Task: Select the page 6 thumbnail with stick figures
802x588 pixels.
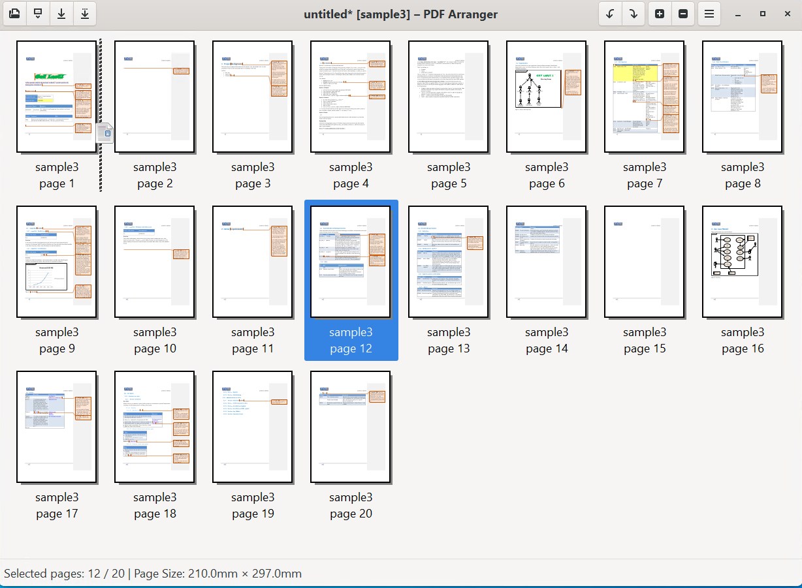Action: (547, 97)
